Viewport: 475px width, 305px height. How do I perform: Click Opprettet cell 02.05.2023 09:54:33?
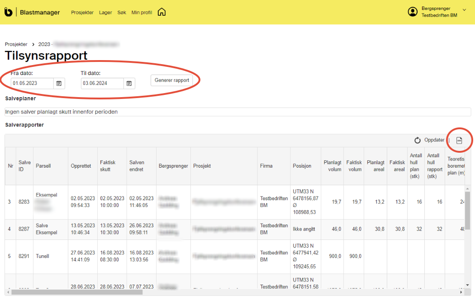click(83, 202)
